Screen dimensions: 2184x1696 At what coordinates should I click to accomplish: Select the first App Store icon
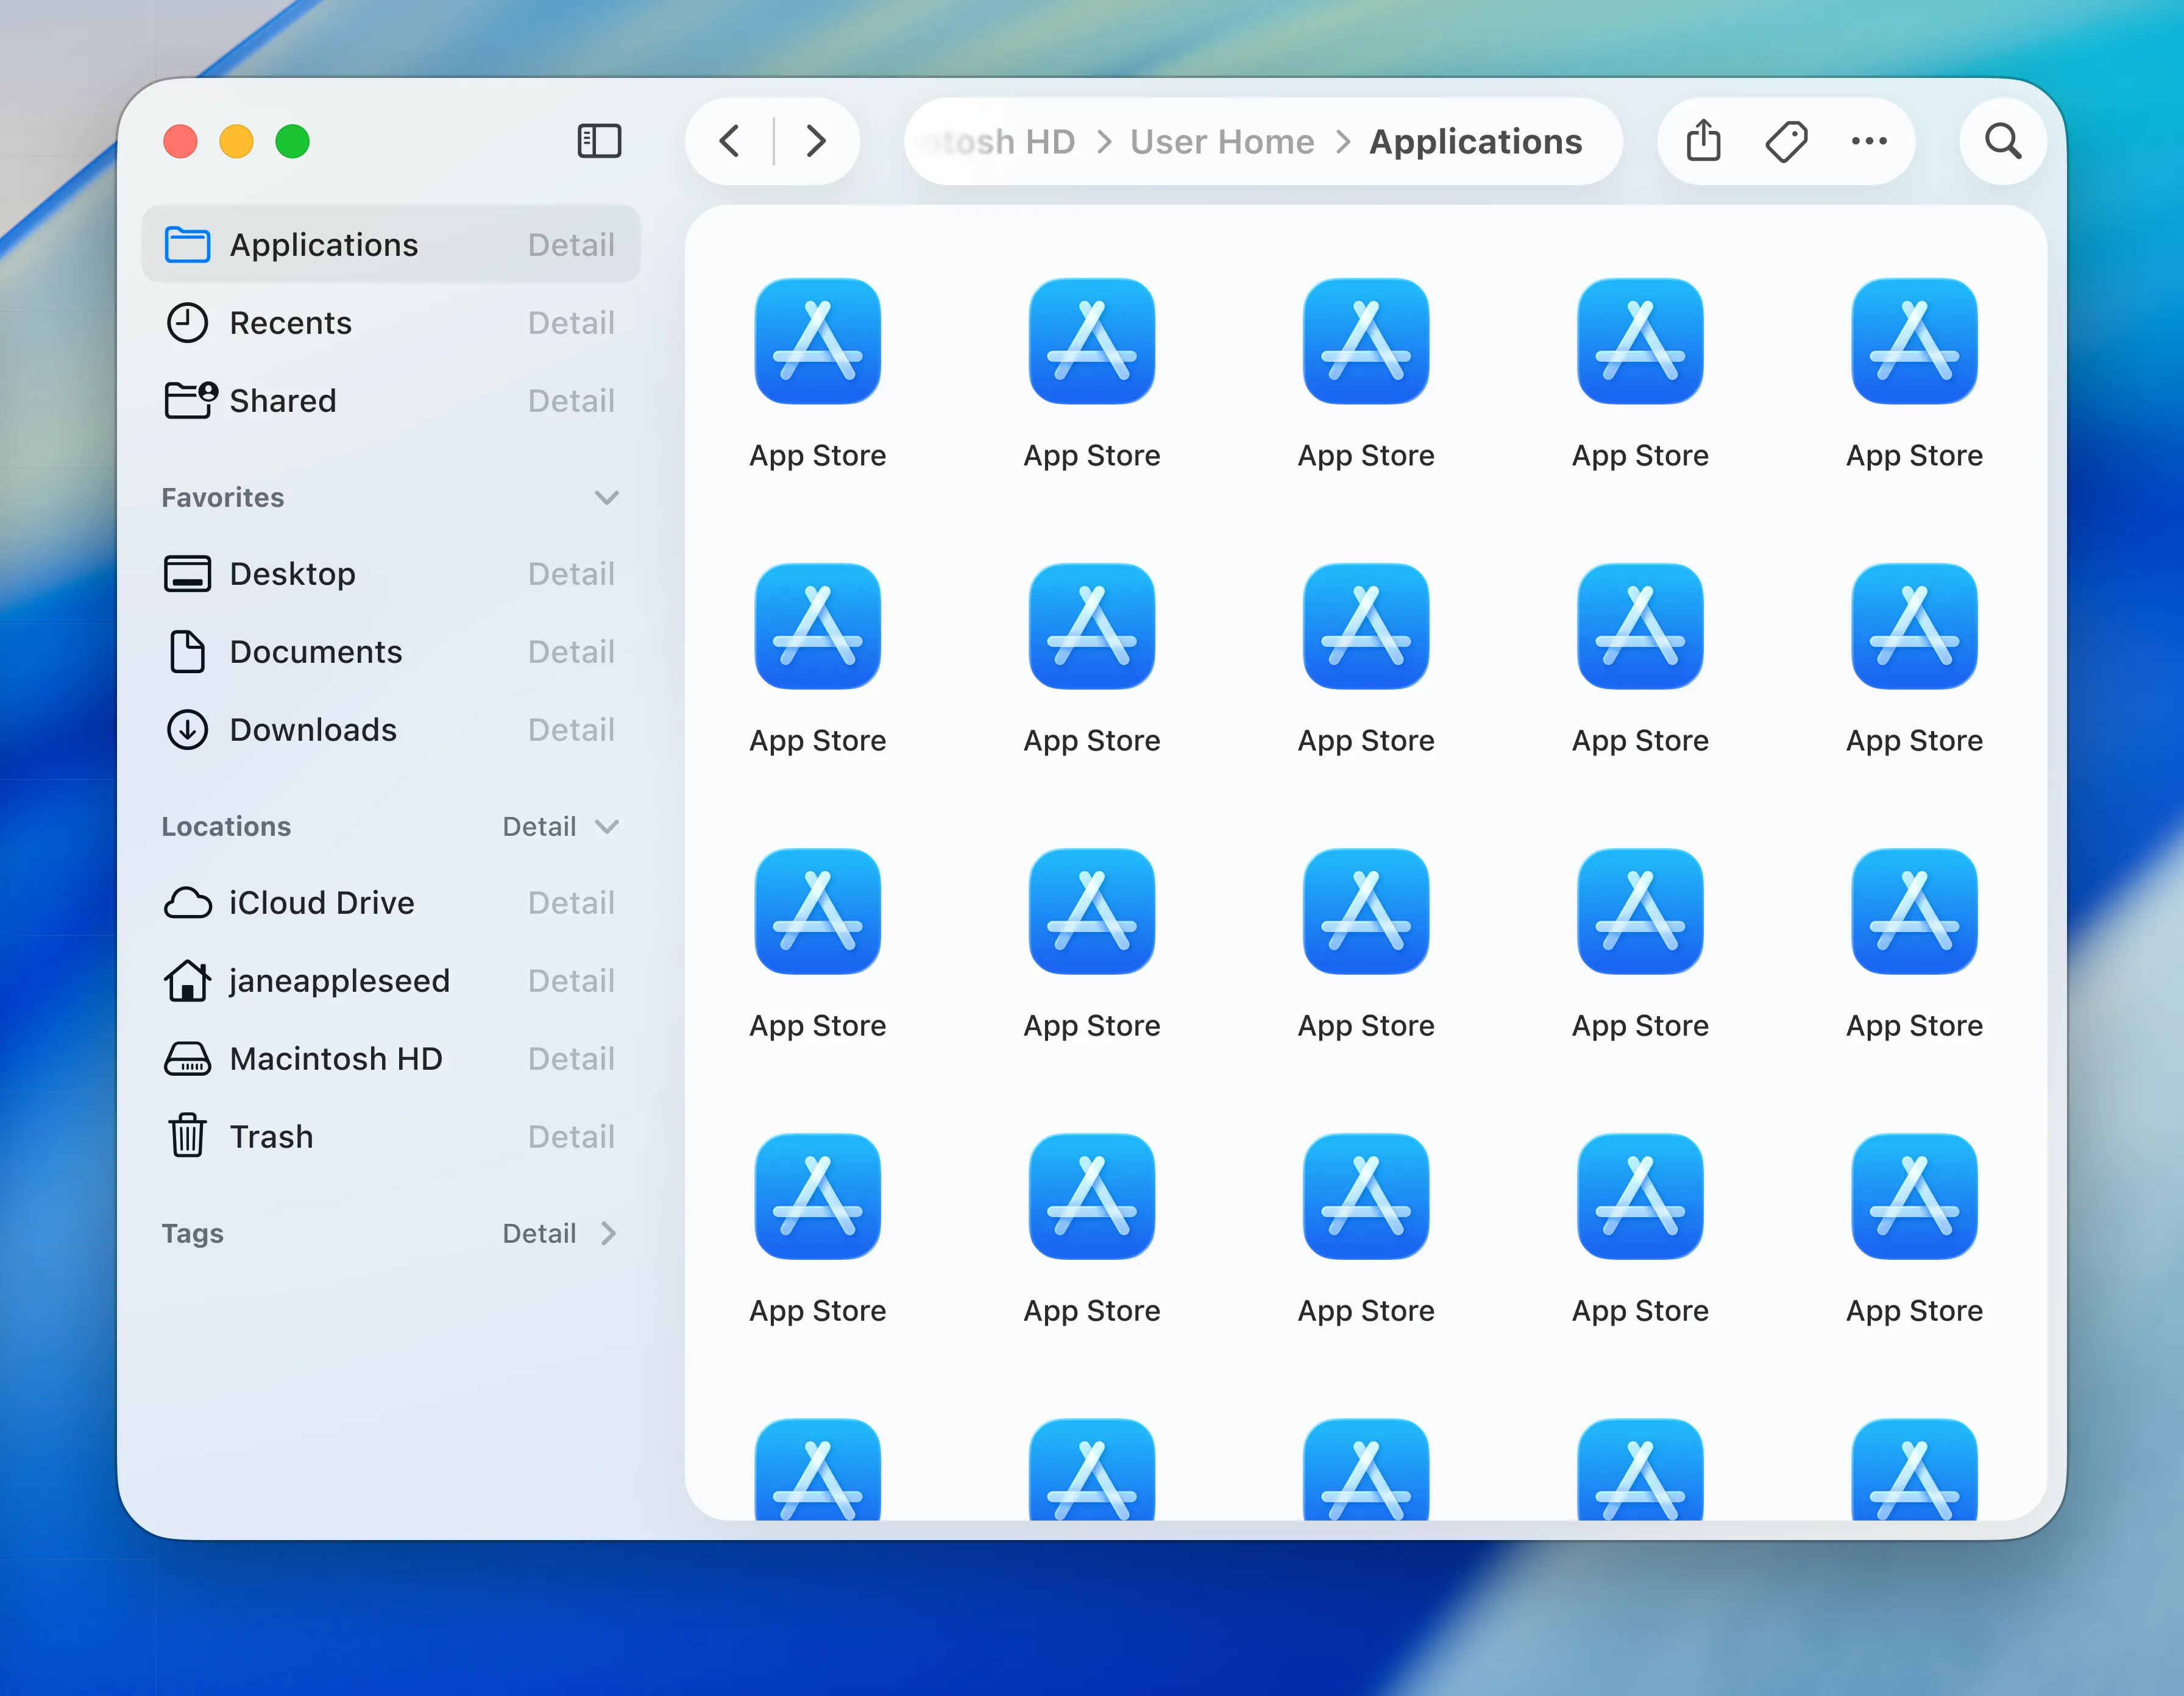pyautogui.click(x=817, y=342)
